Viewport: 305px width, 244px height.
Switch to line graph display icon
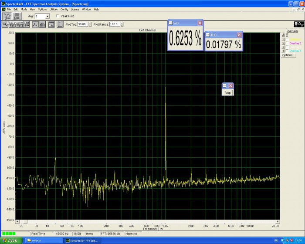(35, 24)
